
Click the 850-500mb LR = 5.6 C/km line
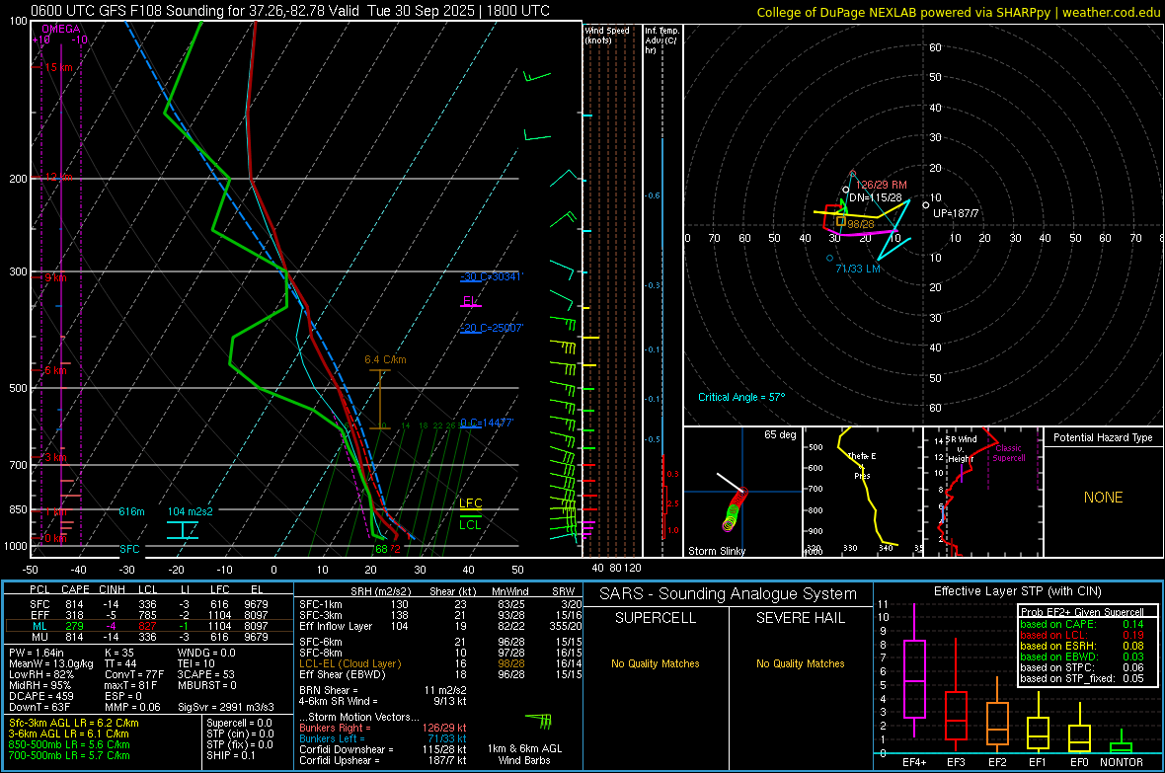[69, 744]
